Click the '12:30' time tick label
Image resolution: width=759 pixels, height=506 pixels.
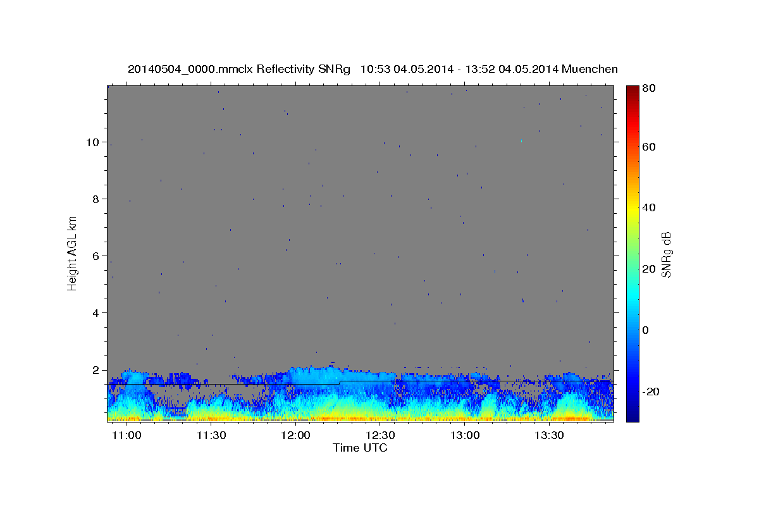381,436
